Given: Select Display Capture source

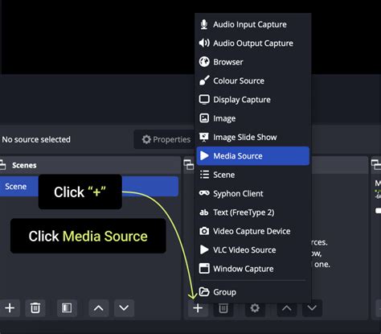Looking at the screenshot, I should (253, 100).
